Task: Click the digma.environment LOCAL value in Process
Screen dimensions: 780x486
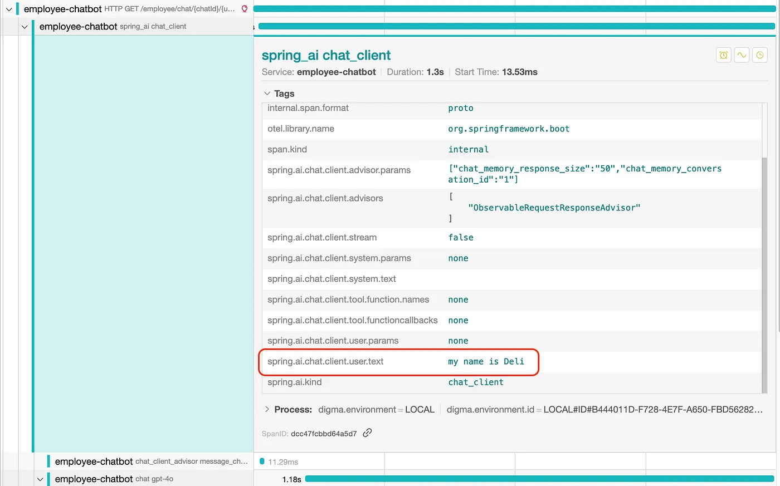Action: 420,409
